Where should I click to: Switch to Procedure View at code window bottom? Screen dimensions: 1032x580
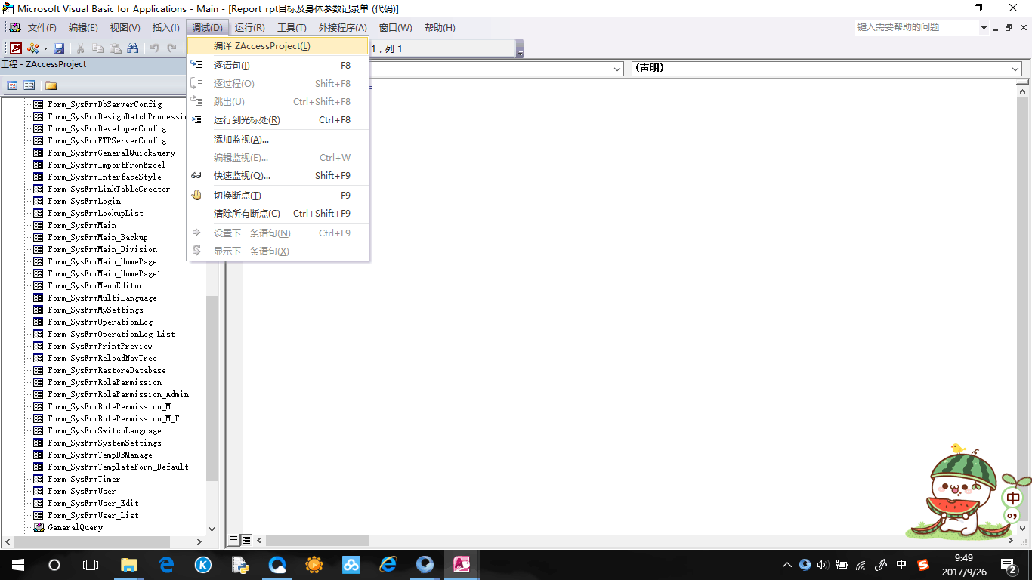coord(234,540)
